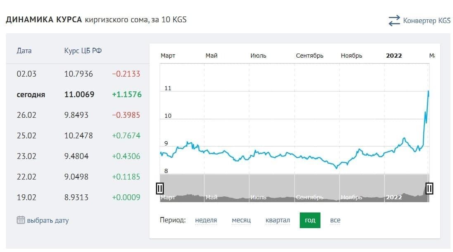This screenshot has width=453, height=252.
Task: Click the right range slider handle
Action: click(429, 189)
